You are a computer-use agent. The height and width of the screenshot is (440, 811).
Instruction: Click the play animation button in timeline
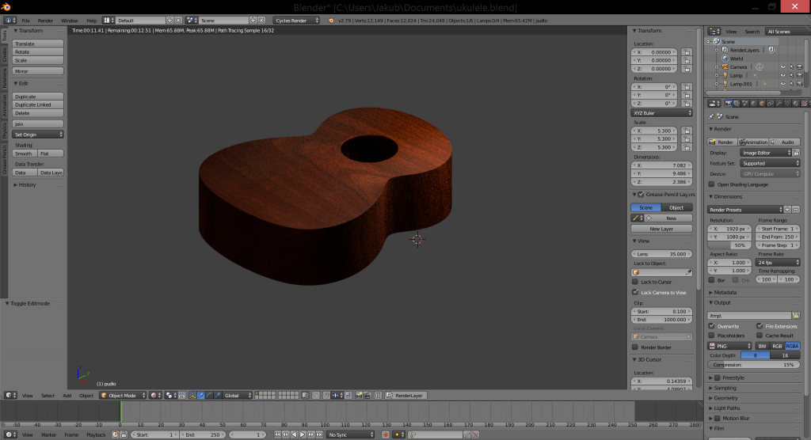(303, 434)
